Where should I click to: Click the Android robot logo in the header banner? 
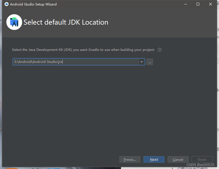[14, 22]
